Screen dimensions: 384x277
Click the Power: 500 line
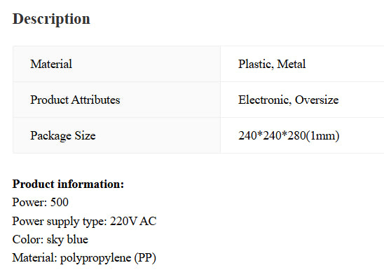point(41,203)
